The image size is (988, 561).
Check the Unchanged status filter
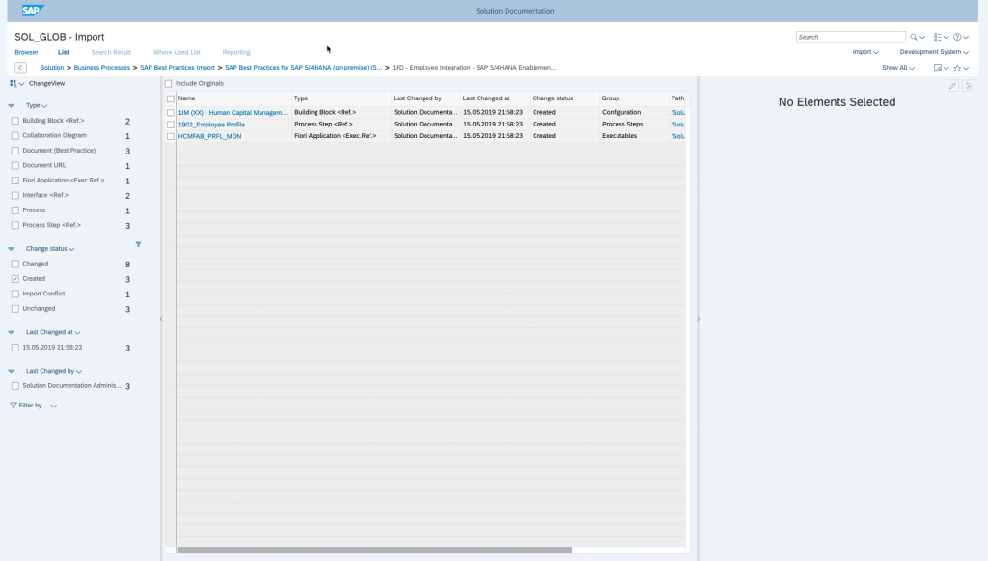[x=15, y=309]
